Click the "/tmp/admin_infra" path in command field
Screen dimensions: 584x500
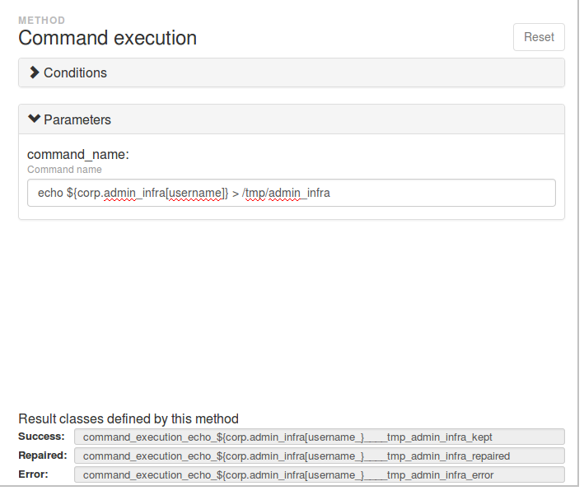(x=286, y=193)
